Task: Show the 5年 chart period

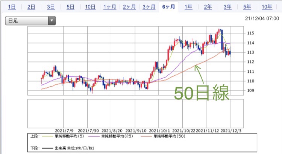Action: tap(247, 7)
